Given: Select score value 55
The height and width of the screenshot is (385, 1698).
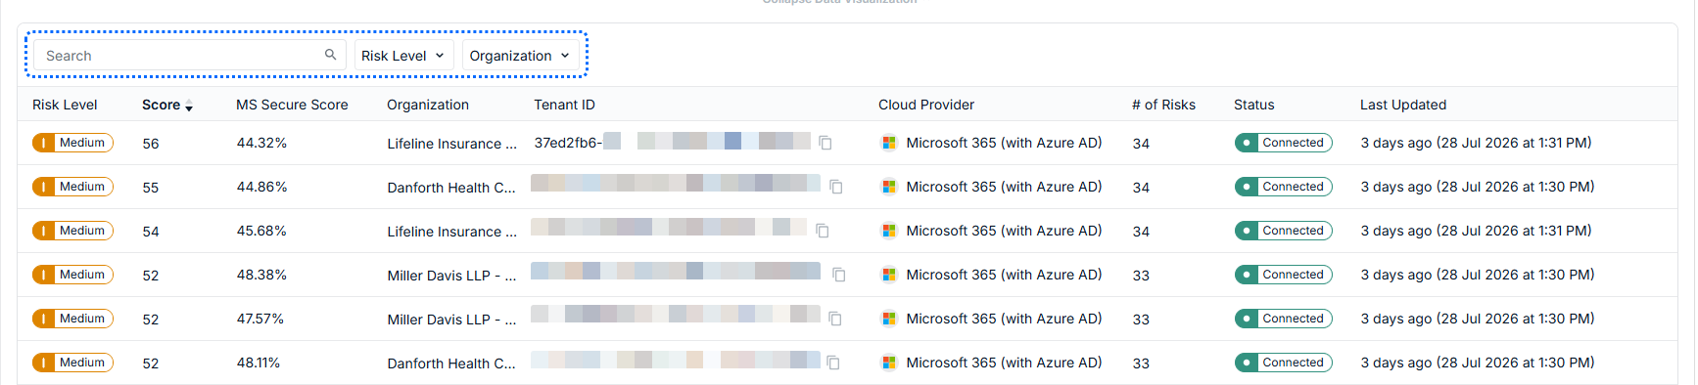Looking at the screenshot, I should click(151, 188).
